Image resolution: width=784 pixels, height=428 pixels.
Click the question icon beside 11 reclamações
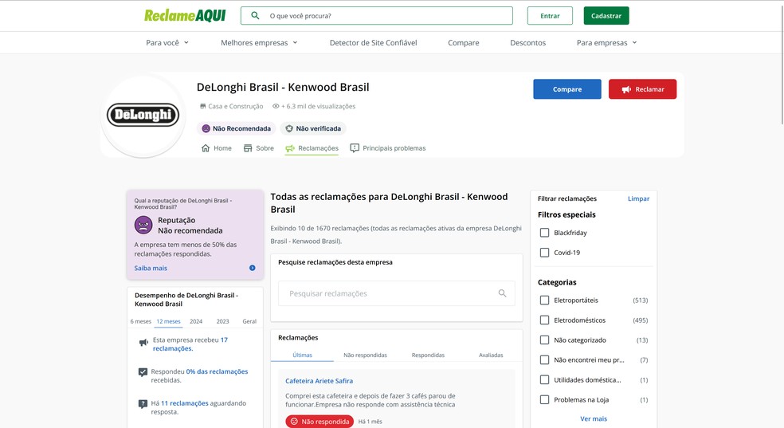pyautogui.click(x=143, y=404)
